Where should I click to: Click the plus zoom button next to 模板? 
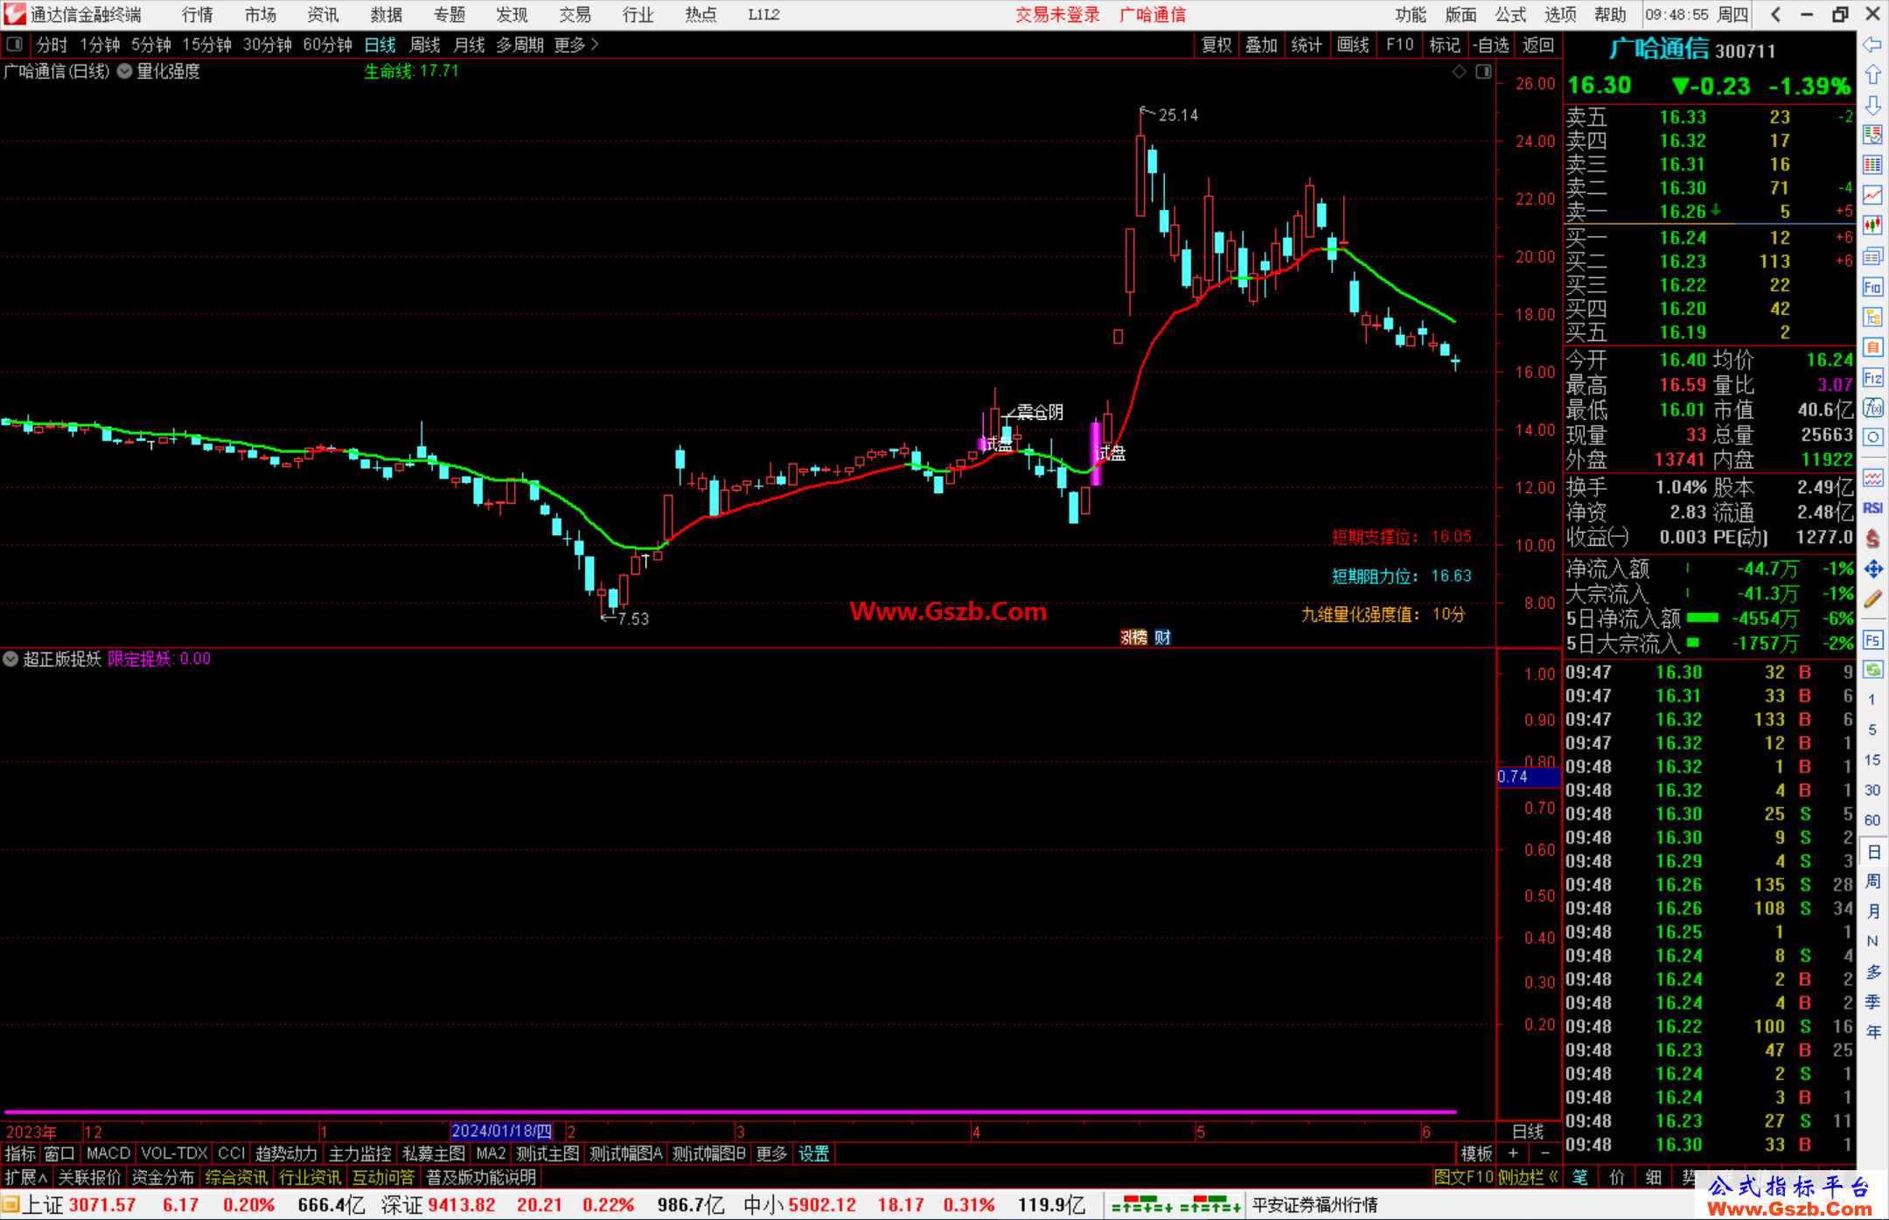[x=1513, y=1154]
